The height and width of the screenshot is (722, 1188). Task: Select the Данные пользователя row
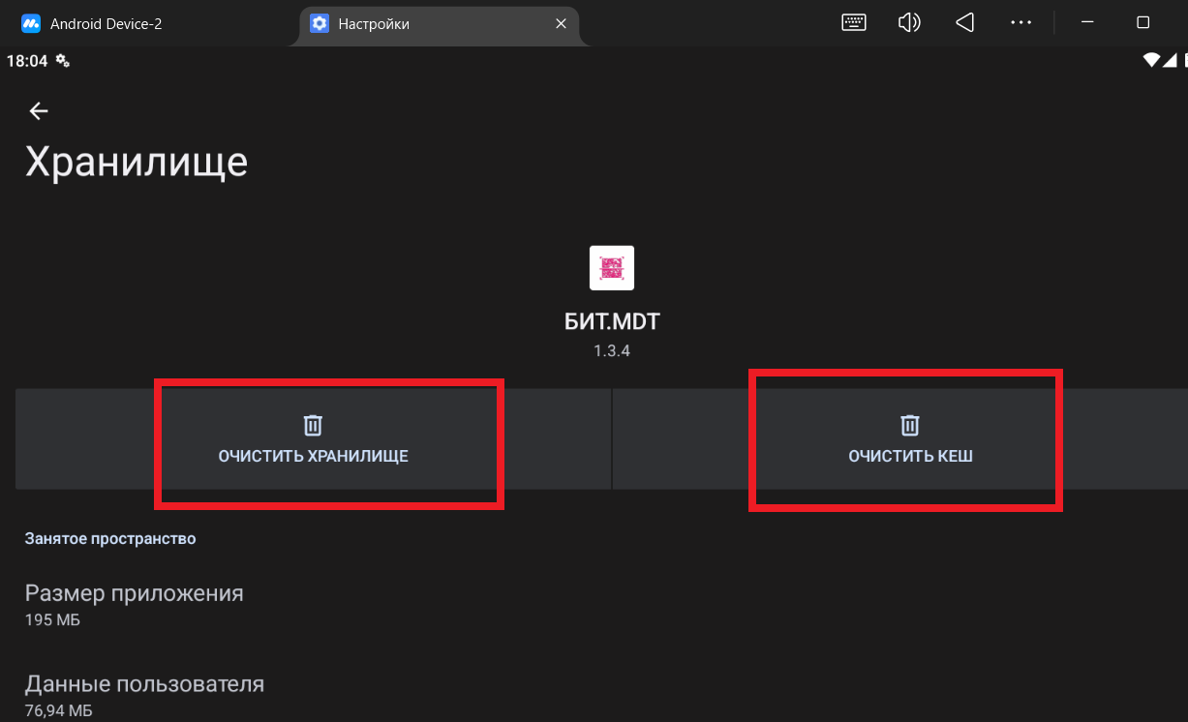pyautogui.click(x=144, y=696)
